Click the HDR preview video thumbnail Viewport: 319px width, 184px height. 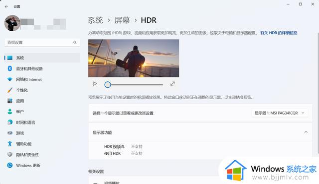click(134, 58)
